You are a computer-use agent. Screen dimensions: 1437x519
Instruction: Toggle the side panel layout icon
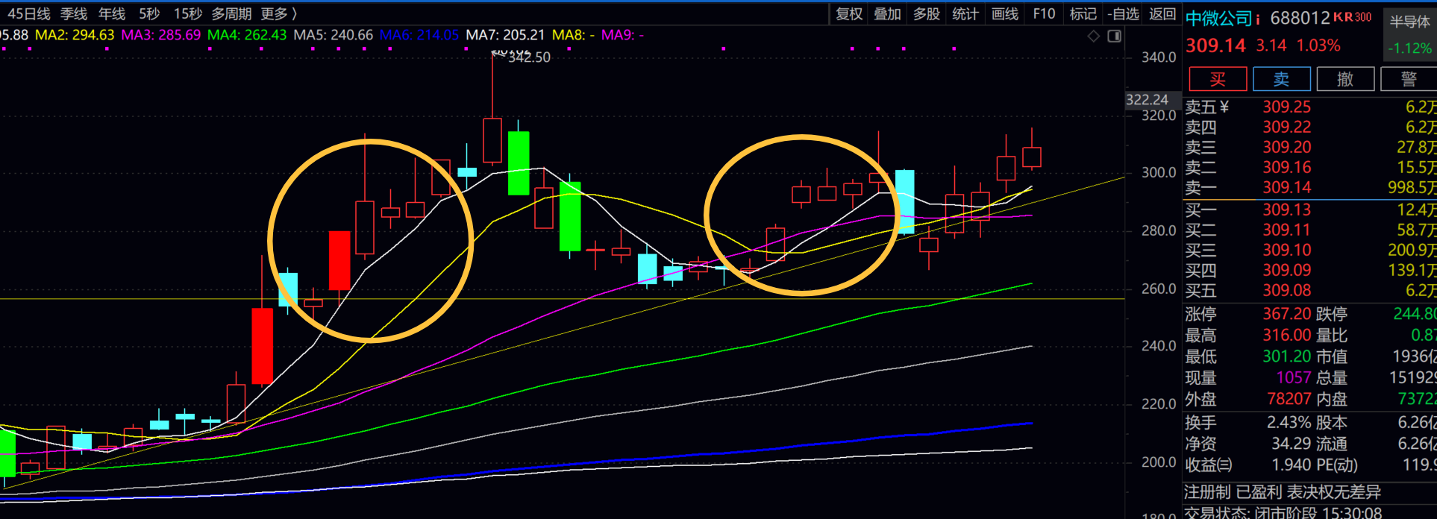coord(1114,36)
